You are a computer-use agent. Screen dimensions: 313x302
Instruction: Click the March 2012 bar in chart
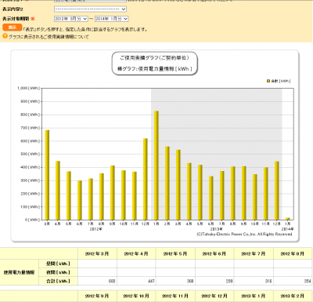click(x=47, y=175)
